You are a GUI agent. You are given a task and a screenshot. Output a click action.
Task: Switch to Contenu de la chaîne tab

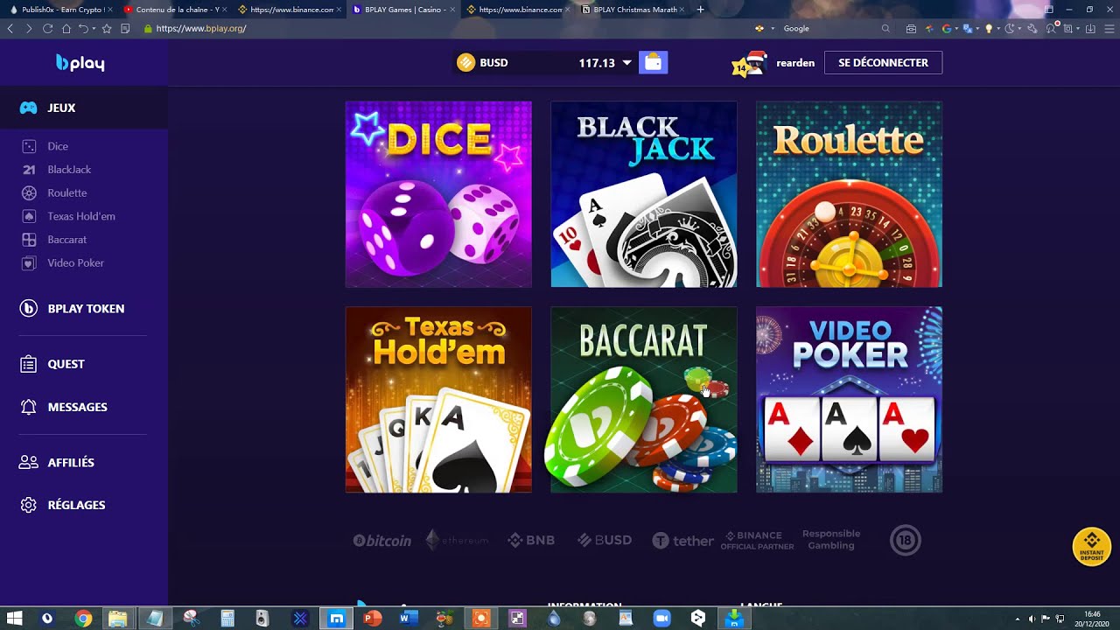click(x=175, y=10)
